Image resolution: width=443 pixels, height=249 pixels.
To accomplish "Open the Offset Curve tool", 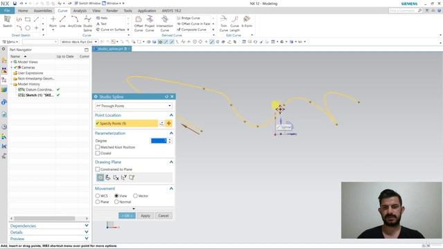I will tap(138, 24).
